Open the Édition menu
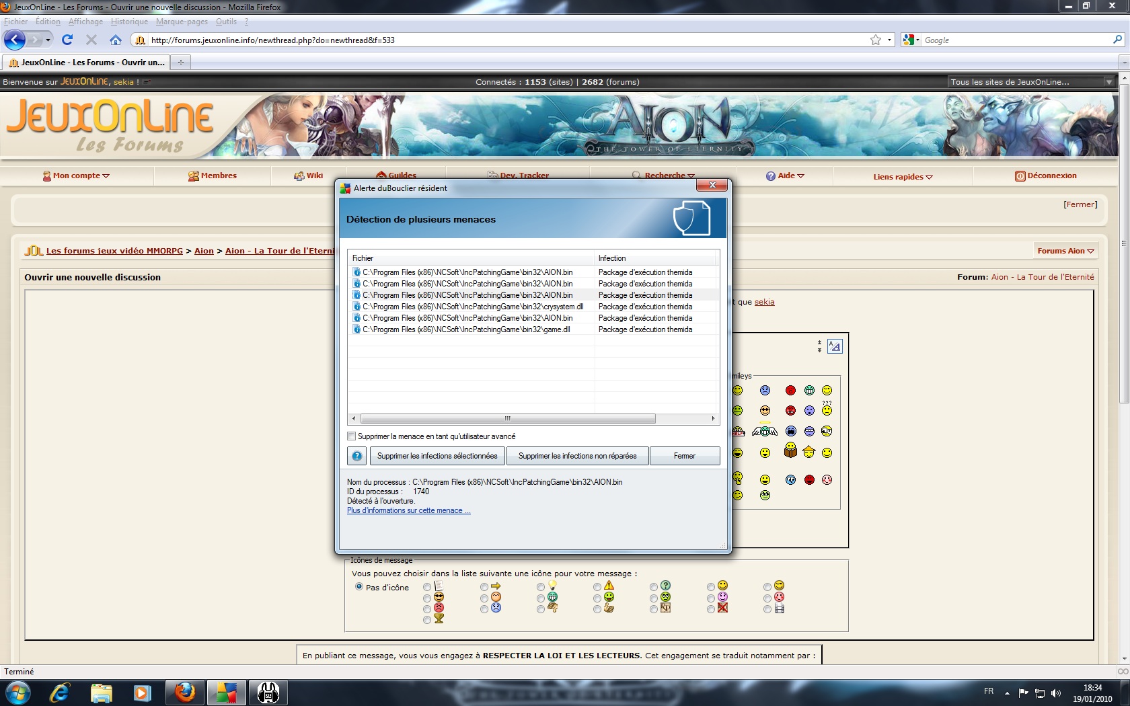The image size is (1130, 706). [48, 22]
